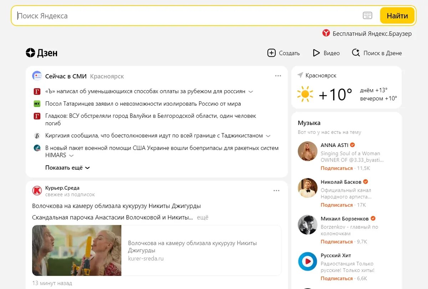The width and height of the screenshot is (428, 289).
Task: Subscribe to Михаил Борзенков via Подписаться
Action: tap(337, 242)
